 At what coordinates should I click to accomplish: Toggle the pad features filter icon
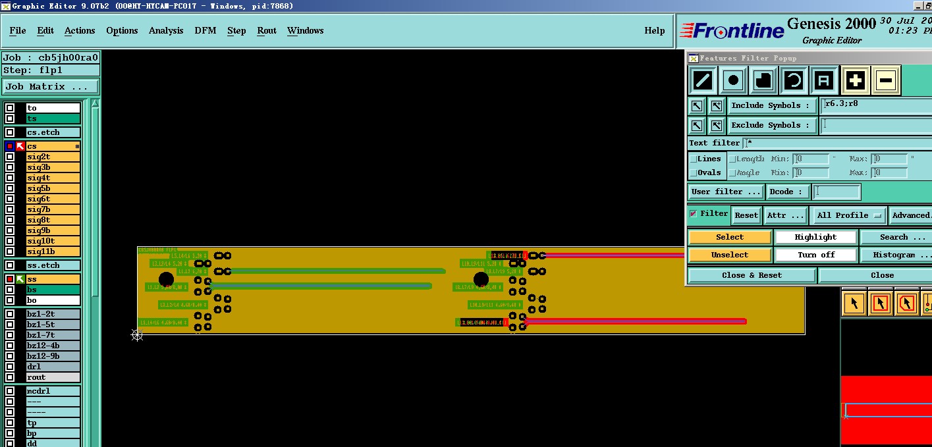tap(733, 81)
